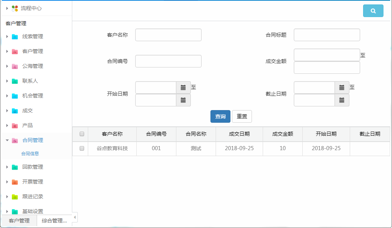Click the blue search magnifier button
The height and width of the screenshot is (228, 392).
(373, 11)
